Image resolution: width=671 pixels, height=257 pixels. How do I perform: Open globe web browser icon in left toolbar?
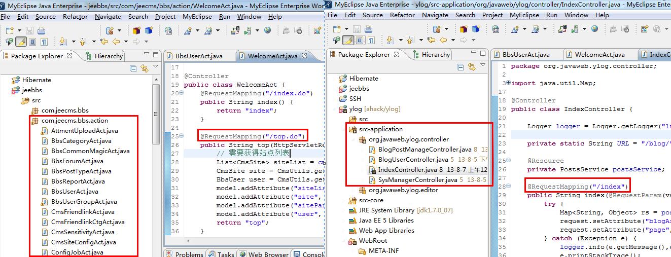point(267,31)
